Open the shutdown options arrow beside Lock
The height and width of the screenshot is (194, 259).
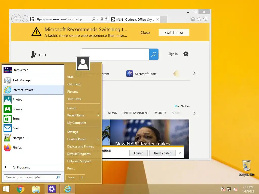point(82,177)
